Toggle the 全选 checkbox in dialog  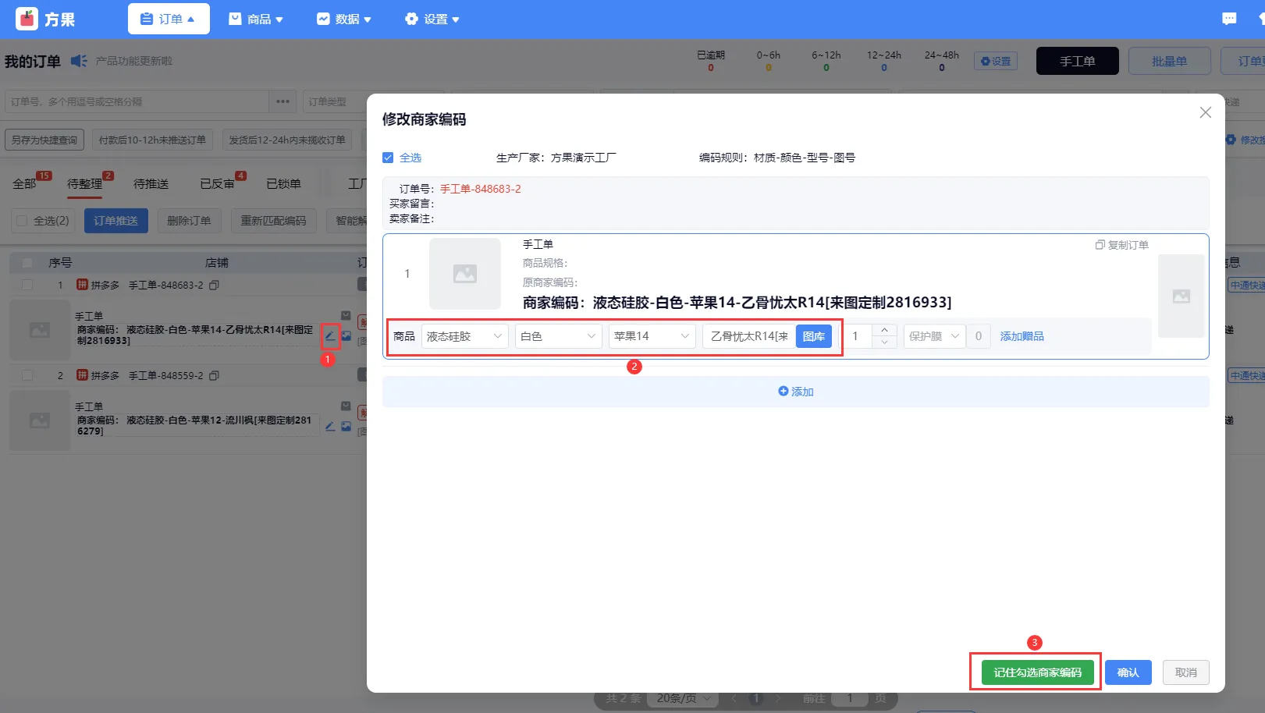(x=388, y=158)
